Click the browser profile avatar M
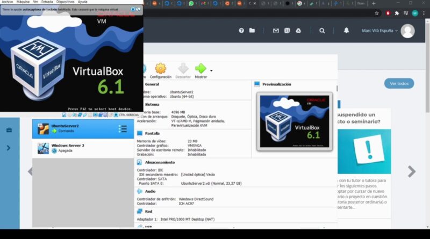Screen dimensions: 430x239 [415, 13]
